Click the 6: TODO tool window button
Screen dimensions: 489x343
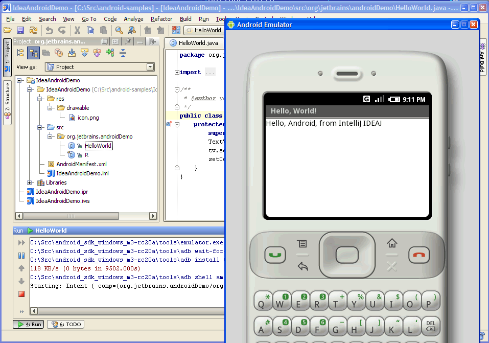pos(66,324)
